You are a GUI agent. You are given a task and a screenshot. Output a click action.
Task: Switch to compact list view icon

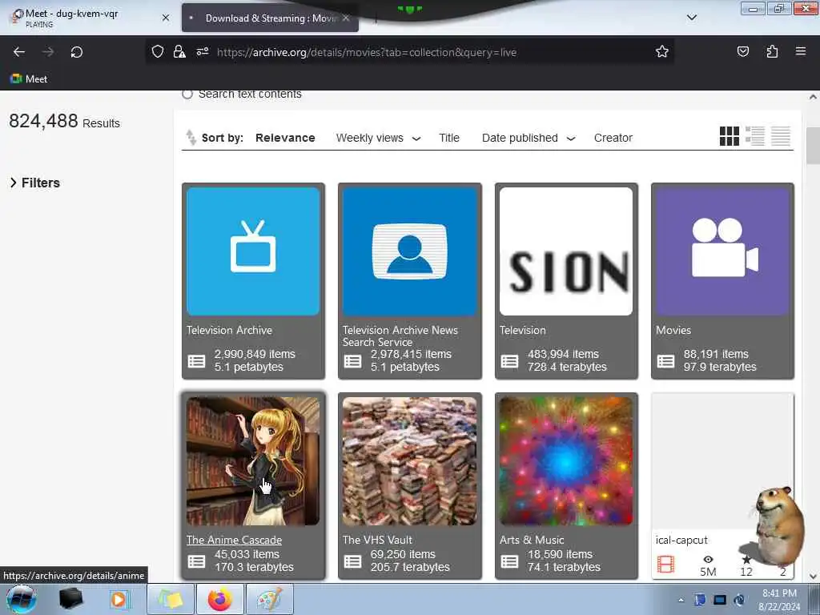coord(780,136)
